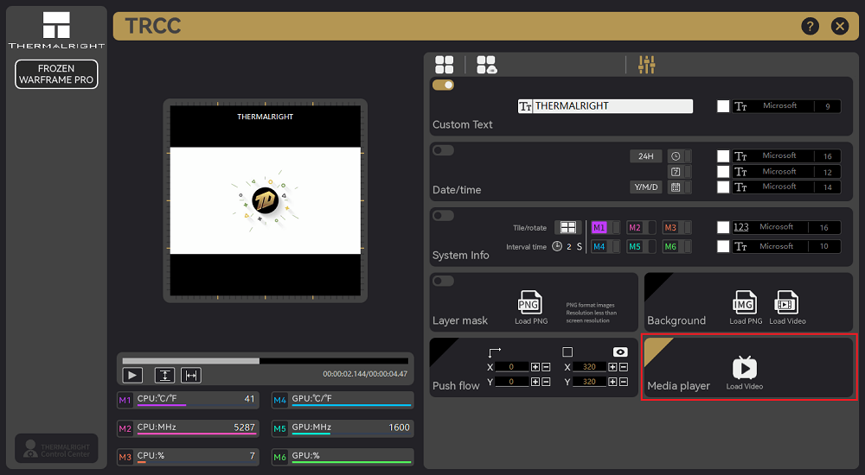Decrease the Push flow position Y value
This screenshot has height=475, width=865.
point(546,382)
